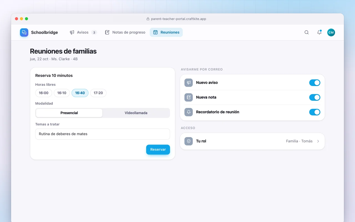The height and width of the screenshot is (222, 355).
Task: Turn off the Nueva nota email toggle
Action: [x=315, y=97]
